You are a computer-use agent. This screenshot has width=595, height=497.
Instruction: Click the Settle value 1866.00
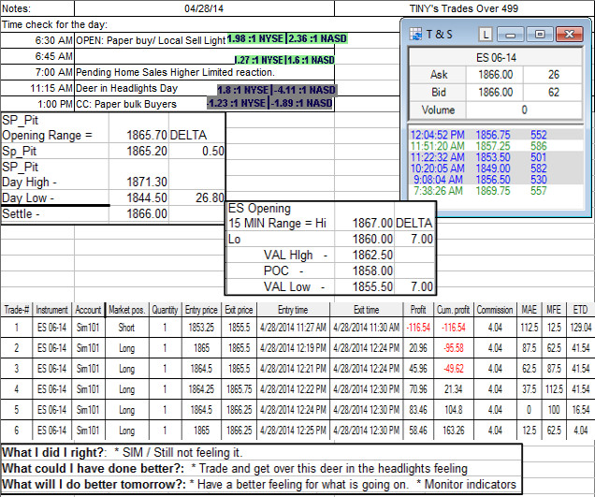147,213
